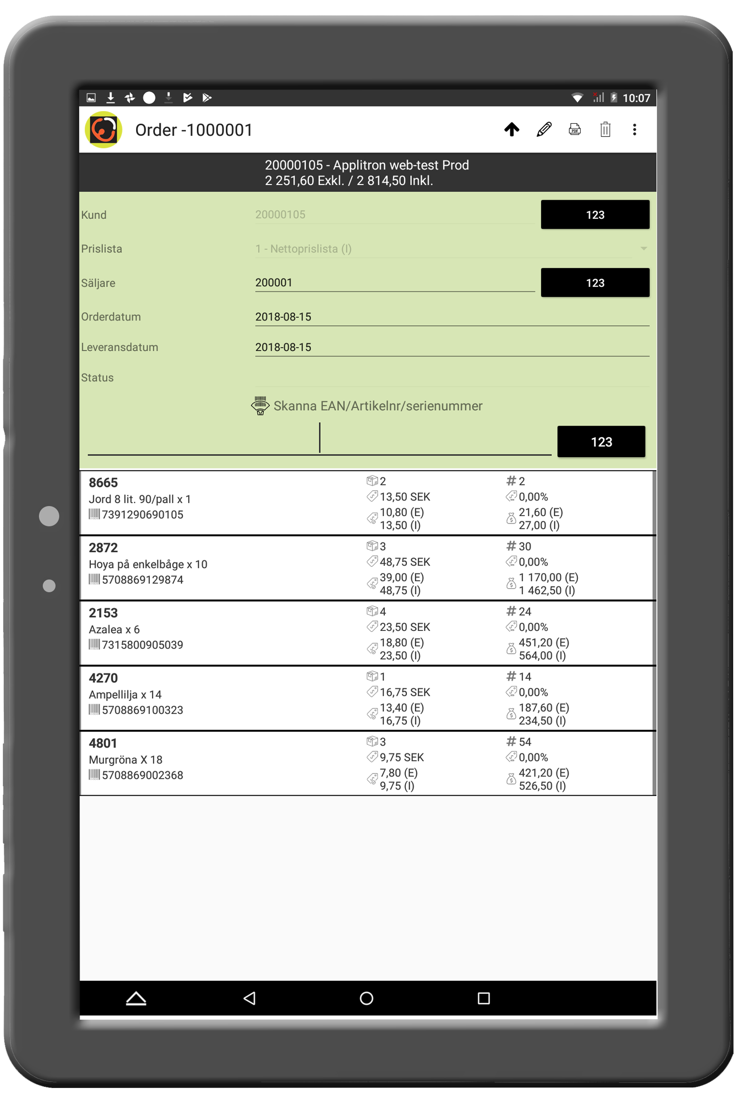
Task: Tap the upload arrow icon in toolbar
Action: pos(511,129)
